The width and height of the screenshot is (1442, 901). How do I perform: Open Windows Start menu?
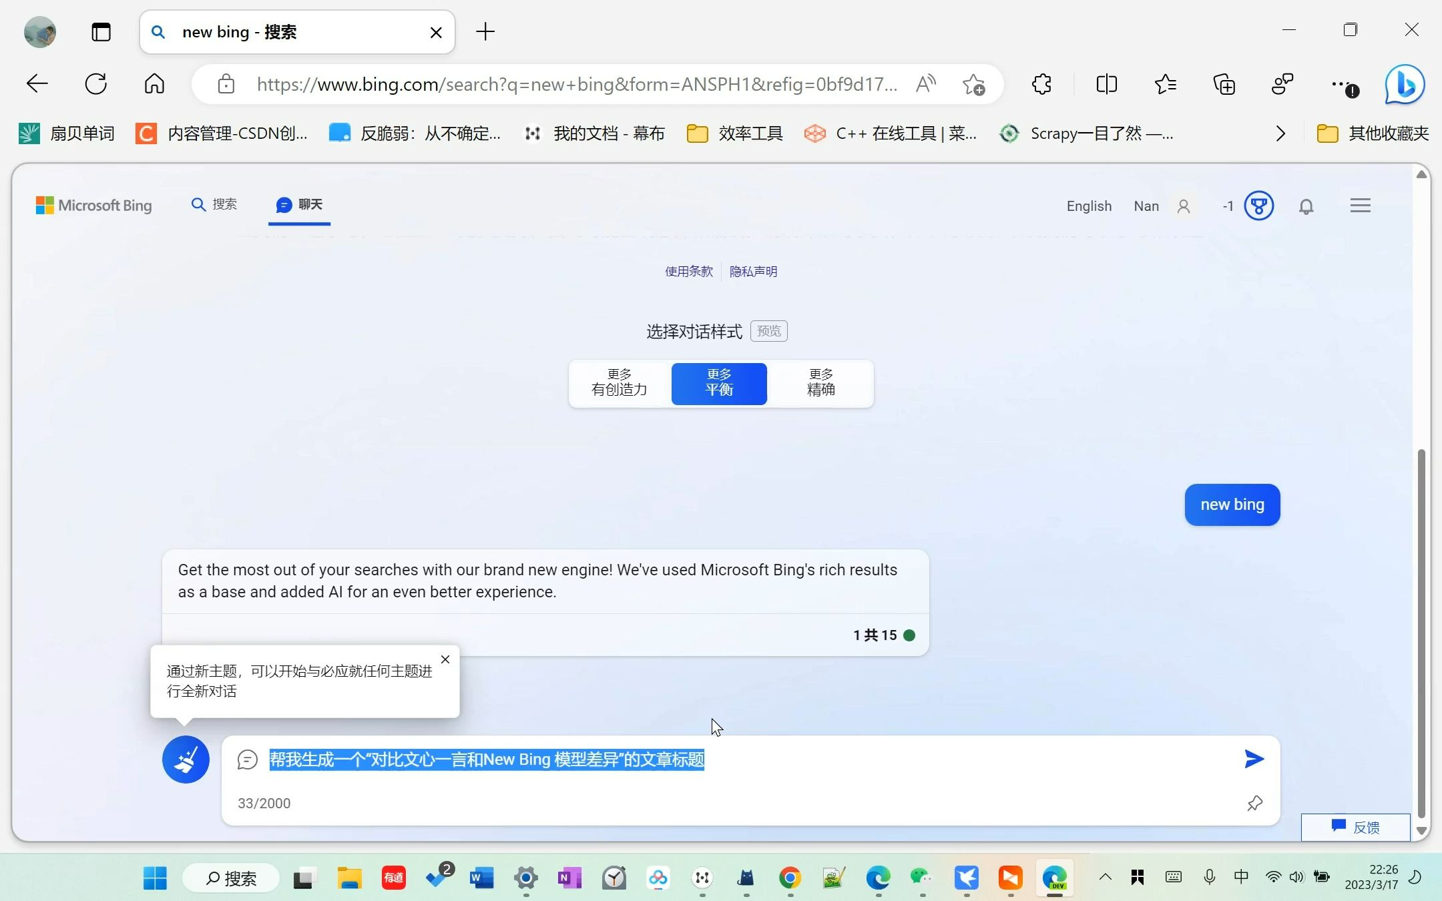click(155, 878)
